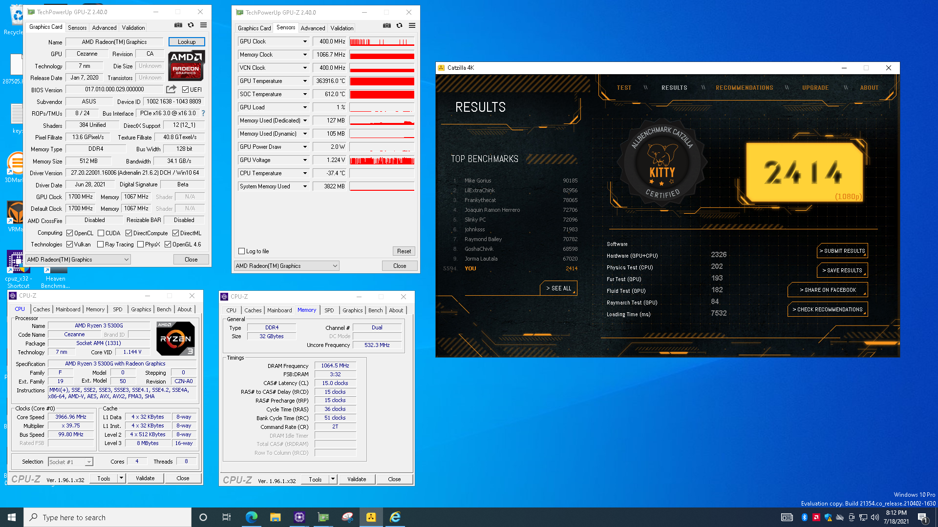Image resolution: width=938 pixels, height=527 pixels.
Task: Click the Ryzen logo in CPU-Z
Action: (175, 338)
